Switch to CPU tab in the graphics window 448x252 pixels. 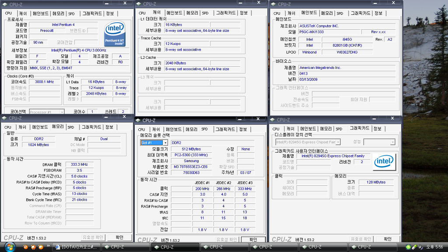pyautogui.click(x=276, y=129)
